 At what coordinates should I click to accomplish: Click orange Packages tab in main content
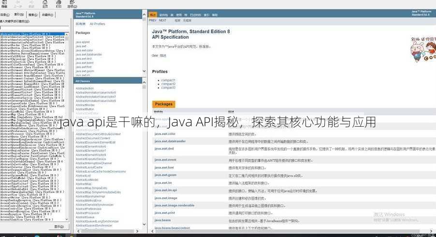pos(164,104)
